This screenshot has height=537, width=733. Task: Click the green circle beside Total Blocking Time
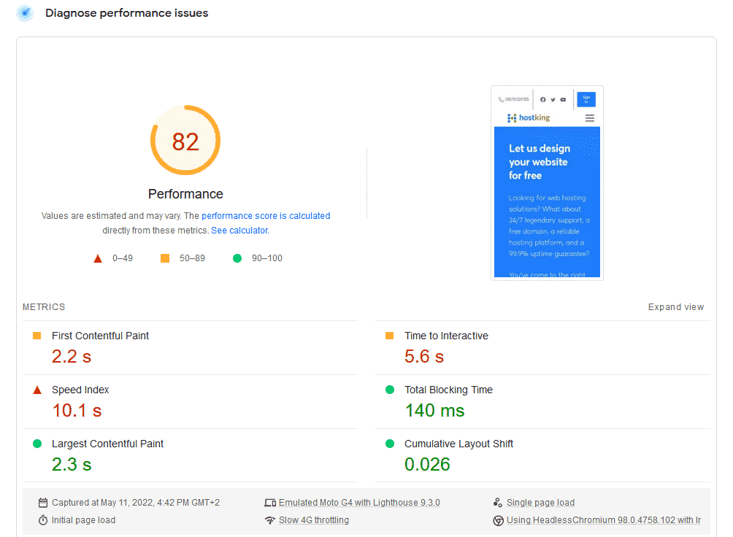point(390,390)
